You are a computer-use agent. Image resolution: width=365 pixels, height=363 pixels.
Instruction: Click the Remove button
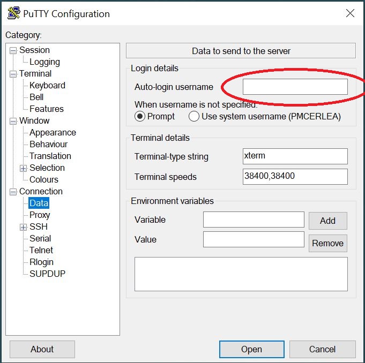[x=328, y=243]
